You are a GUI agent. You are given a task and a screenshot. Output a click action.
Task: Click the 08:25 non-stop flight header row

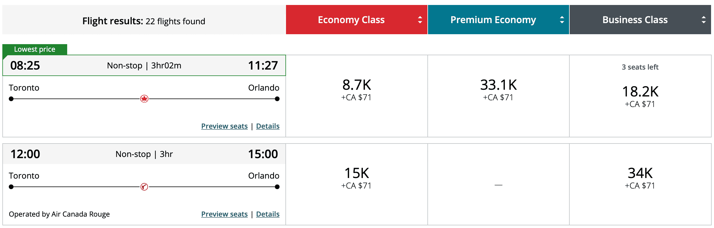click(x=144, y=65)
